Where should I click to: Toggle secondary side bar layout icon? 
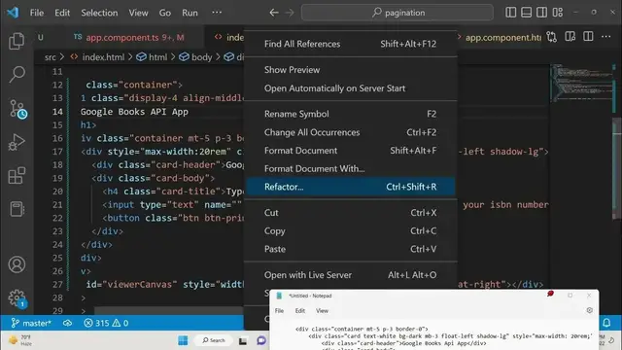(541, 13)
